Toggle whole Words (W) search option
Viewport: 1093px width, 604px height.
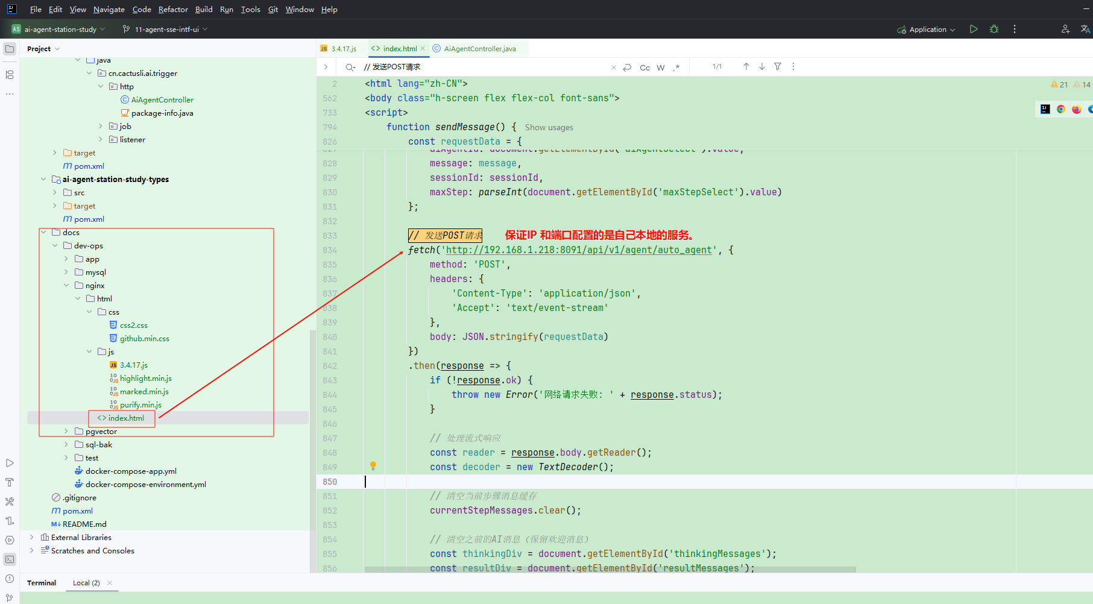[x=661, y=68]
